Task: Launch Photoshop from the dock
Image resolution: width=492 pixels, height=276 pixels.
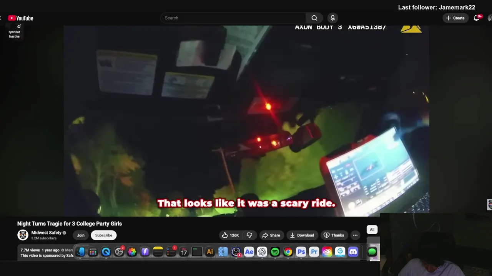Action: 301,252
